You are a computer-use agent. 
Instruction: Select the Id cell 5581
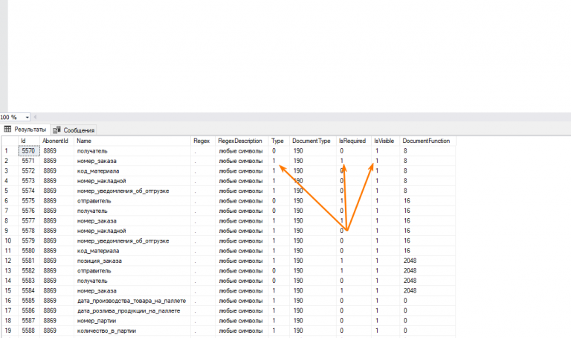click(x=29, y=261)
